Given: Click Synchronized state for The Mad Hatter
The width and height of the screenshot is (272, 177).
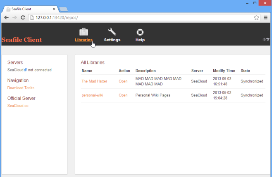Looking at the screenshot, I should (x=252, y=81).
